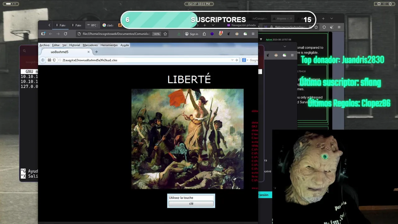Open the volume icon in the GNOME top bar
This screenshot has width=398, height=224.
pos(385,4)
